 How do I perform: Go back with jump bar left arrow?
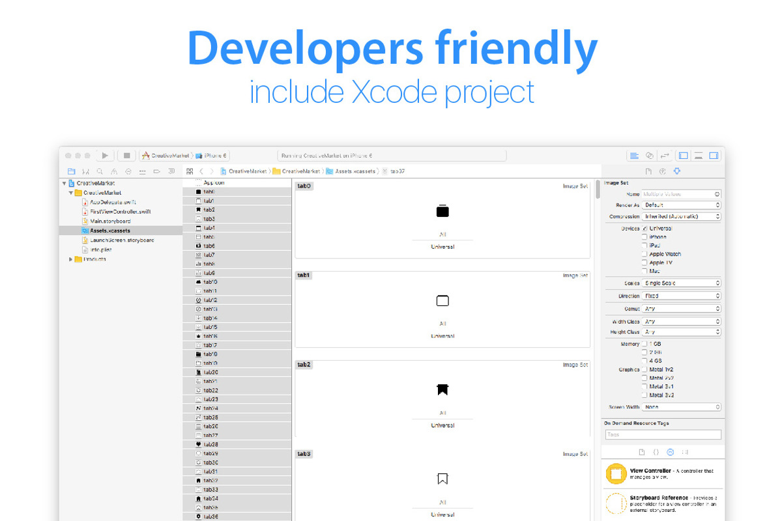pyautogui.click(x=202, y=171)
